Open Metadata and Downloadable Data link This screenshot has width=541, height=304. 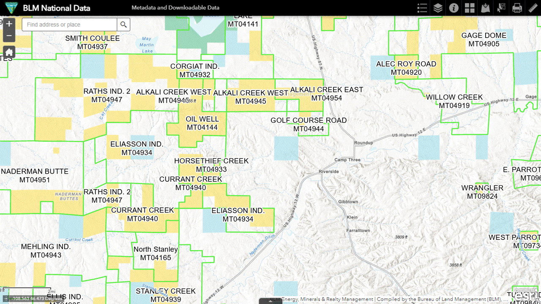point(175,8)
